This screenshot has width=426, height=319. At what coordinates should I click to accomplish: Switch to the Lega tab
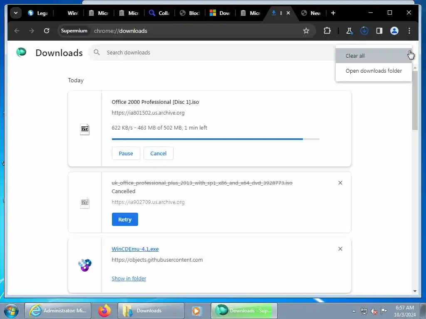click(38, 13)
